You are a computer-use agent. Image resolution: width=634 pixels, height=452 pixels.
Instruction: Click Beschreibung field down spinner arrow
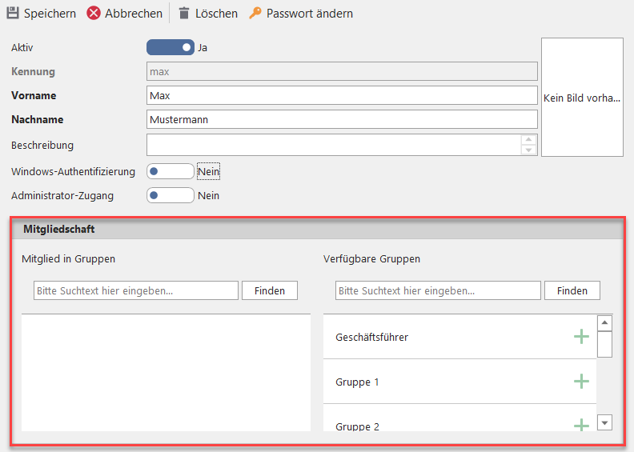tap(528, 150)
